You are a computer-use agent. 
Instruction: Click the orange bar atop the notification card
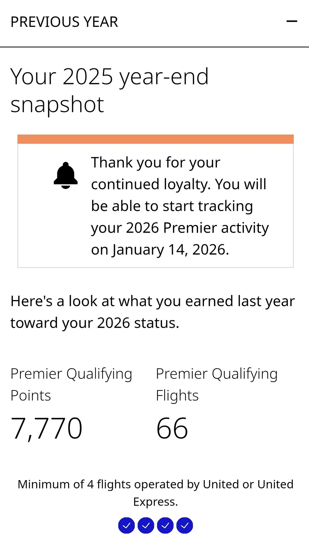tap(155, 139)
